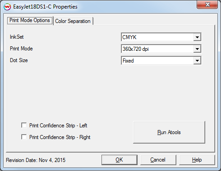Open the Print Mode dropdown arrow
221x171 pixels.
click(197, 49)
